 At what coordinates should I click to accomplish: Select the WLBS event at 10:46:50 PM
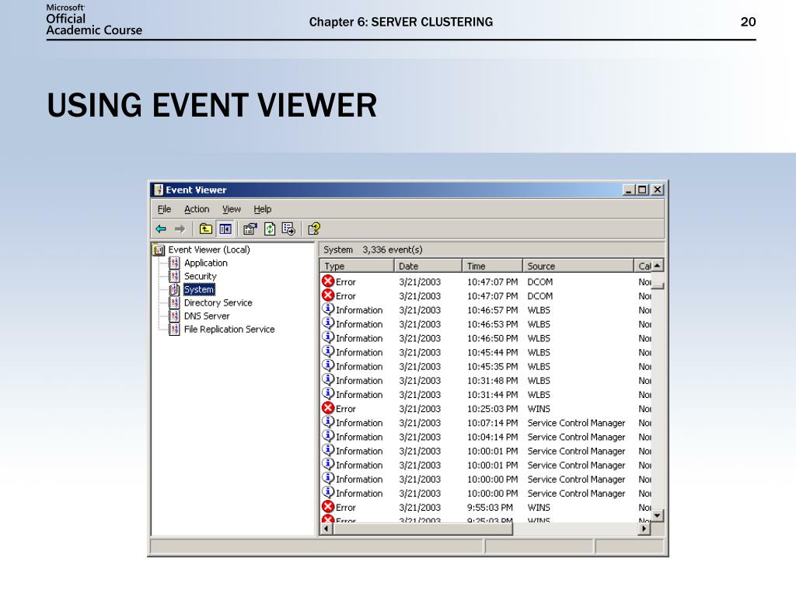click(x=486, y=338)
